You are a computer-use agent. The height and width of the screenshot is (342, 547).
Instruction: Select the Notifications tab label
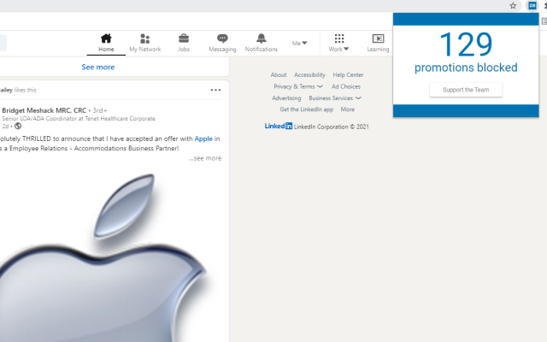[262, 50]
